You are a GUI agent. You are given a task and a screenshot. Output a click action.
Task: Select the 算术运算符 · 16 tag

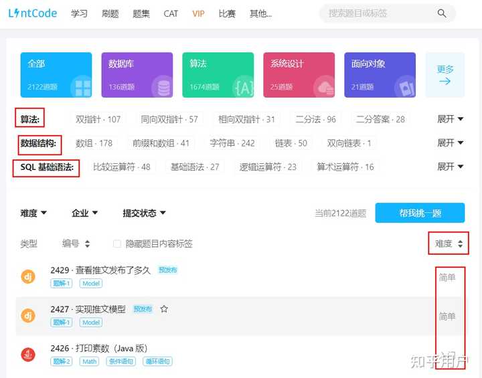pos(345,167)
